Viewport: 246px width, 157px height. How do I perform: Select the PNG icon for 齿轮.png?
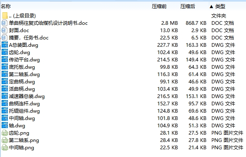[5, 133]
